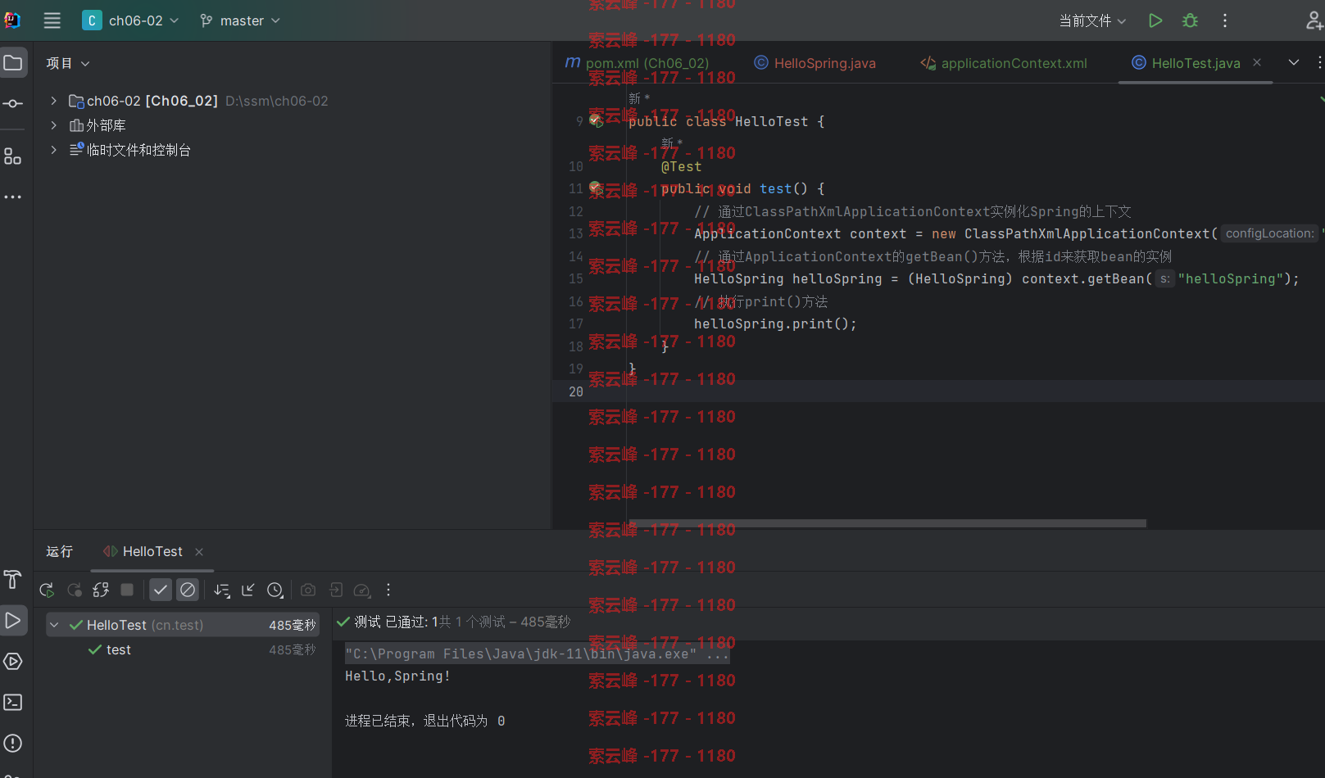Image resolution: width=1325 pixels, height=778 pixels.
Task: Toggle show passed tests
Action: tap(161, 590)
